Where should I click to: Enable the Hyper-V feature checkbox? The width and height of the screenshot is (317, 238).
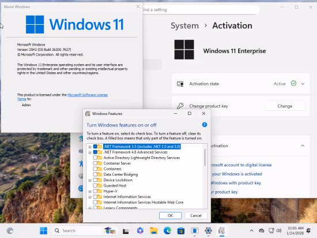(x=95, y=191)
